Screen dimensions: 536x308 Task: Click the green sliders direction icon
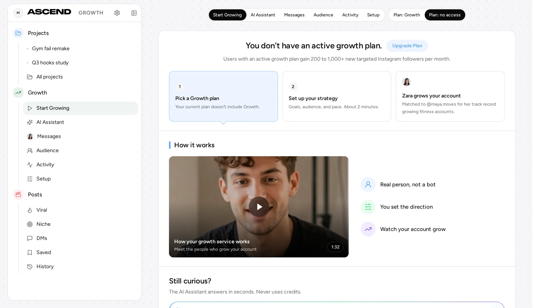coord(368,207)
